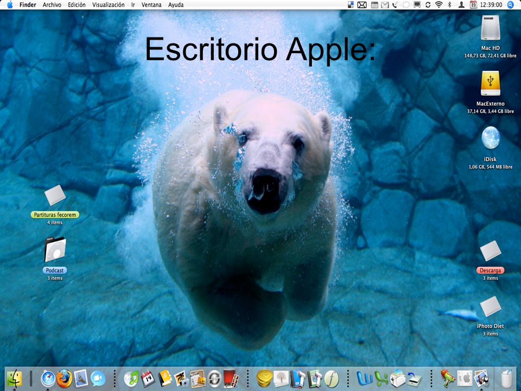Open the Trash in the Dock

[506, 379]
